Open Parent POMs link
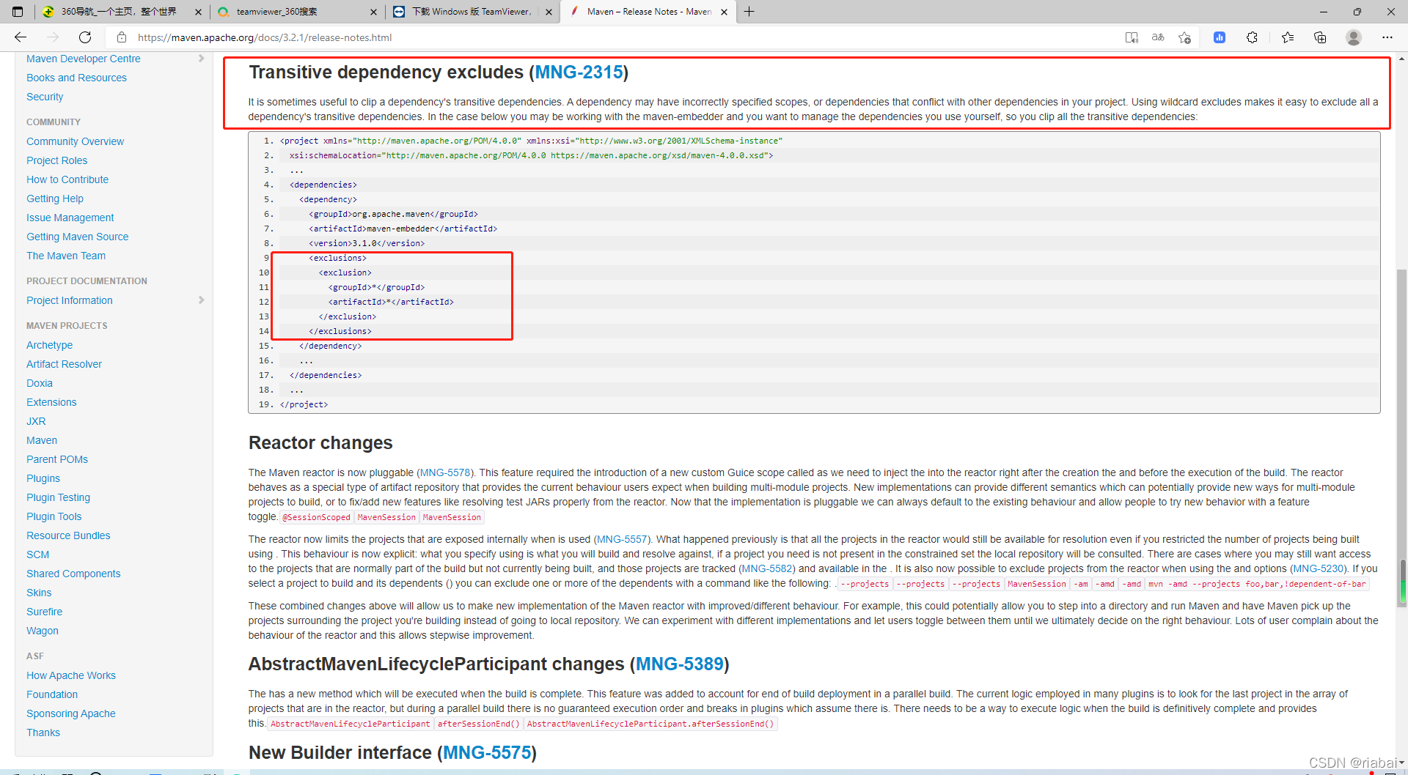Screen dimensions: 1408x775 click(x=57, y=459)
